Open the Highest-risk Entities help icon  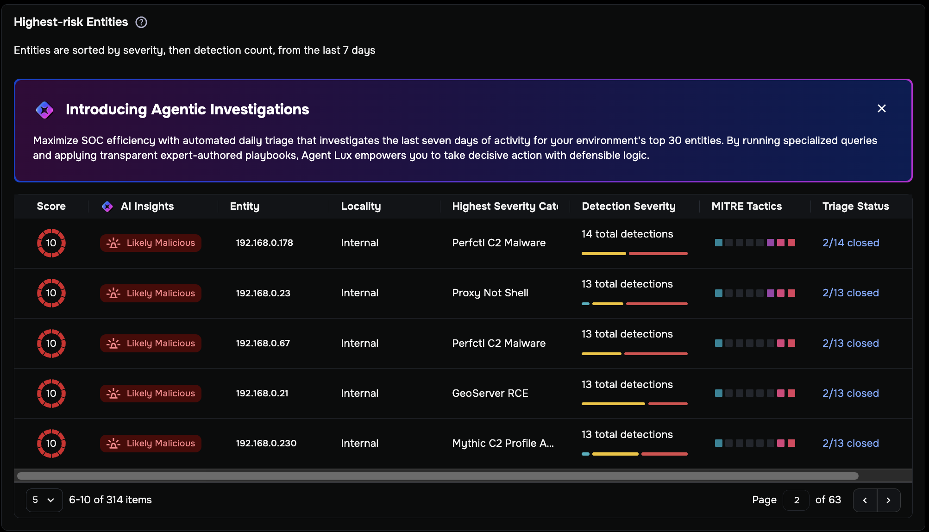(141, 22)
